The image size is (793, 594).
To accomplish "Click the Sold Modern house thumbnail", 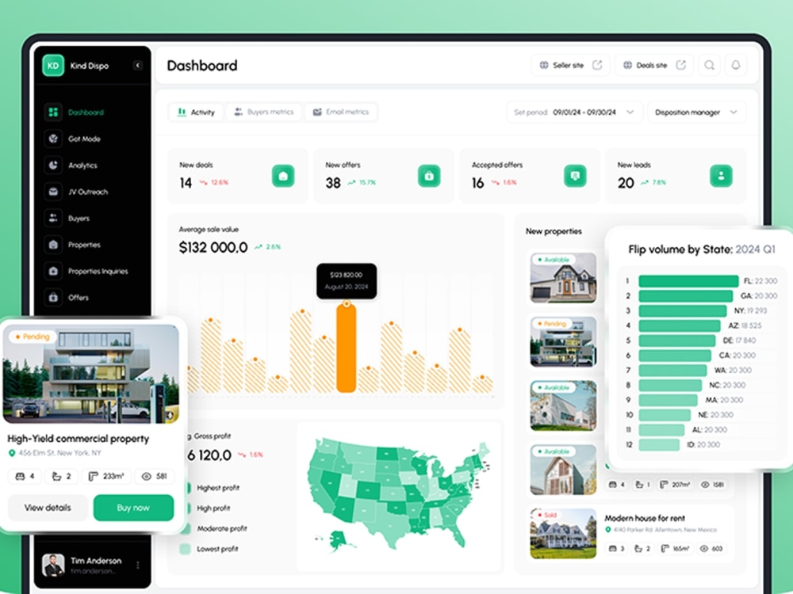I will (563, 533).
